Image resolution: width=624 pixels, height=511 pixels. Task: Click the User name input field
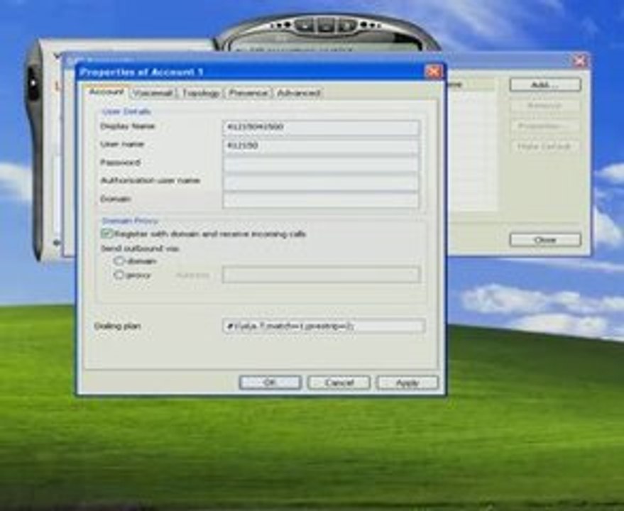321,145
